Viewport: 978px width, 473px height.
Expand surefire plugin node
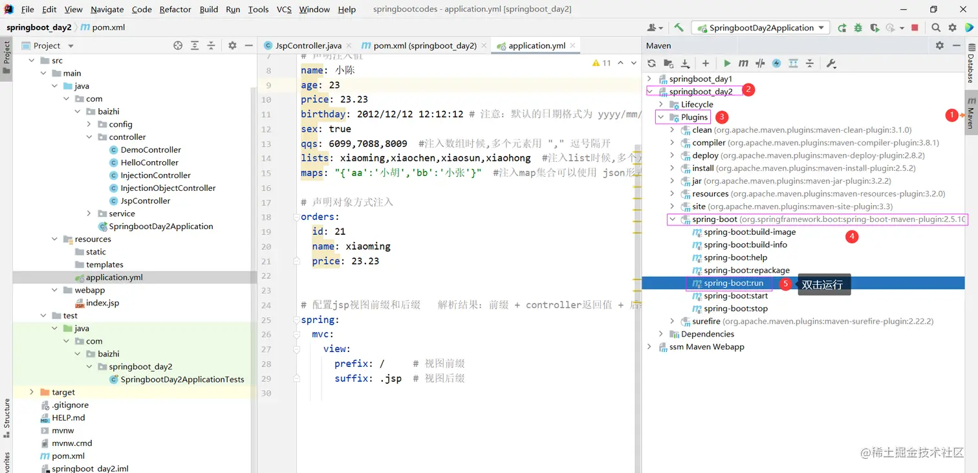(672, 321)
